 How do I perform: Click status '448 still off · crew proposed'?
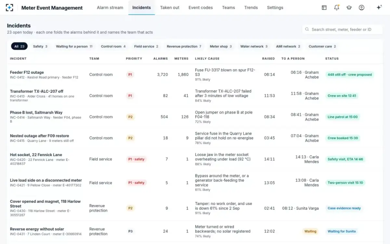tap(350, 75)
